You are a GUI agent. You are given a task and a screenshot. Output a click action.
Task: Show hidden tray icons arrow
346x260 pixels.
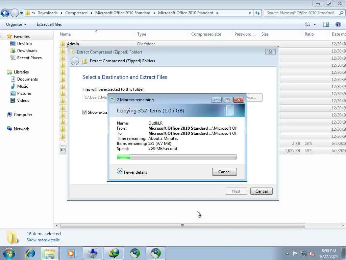pyautogui.click(x=287, y=254)
